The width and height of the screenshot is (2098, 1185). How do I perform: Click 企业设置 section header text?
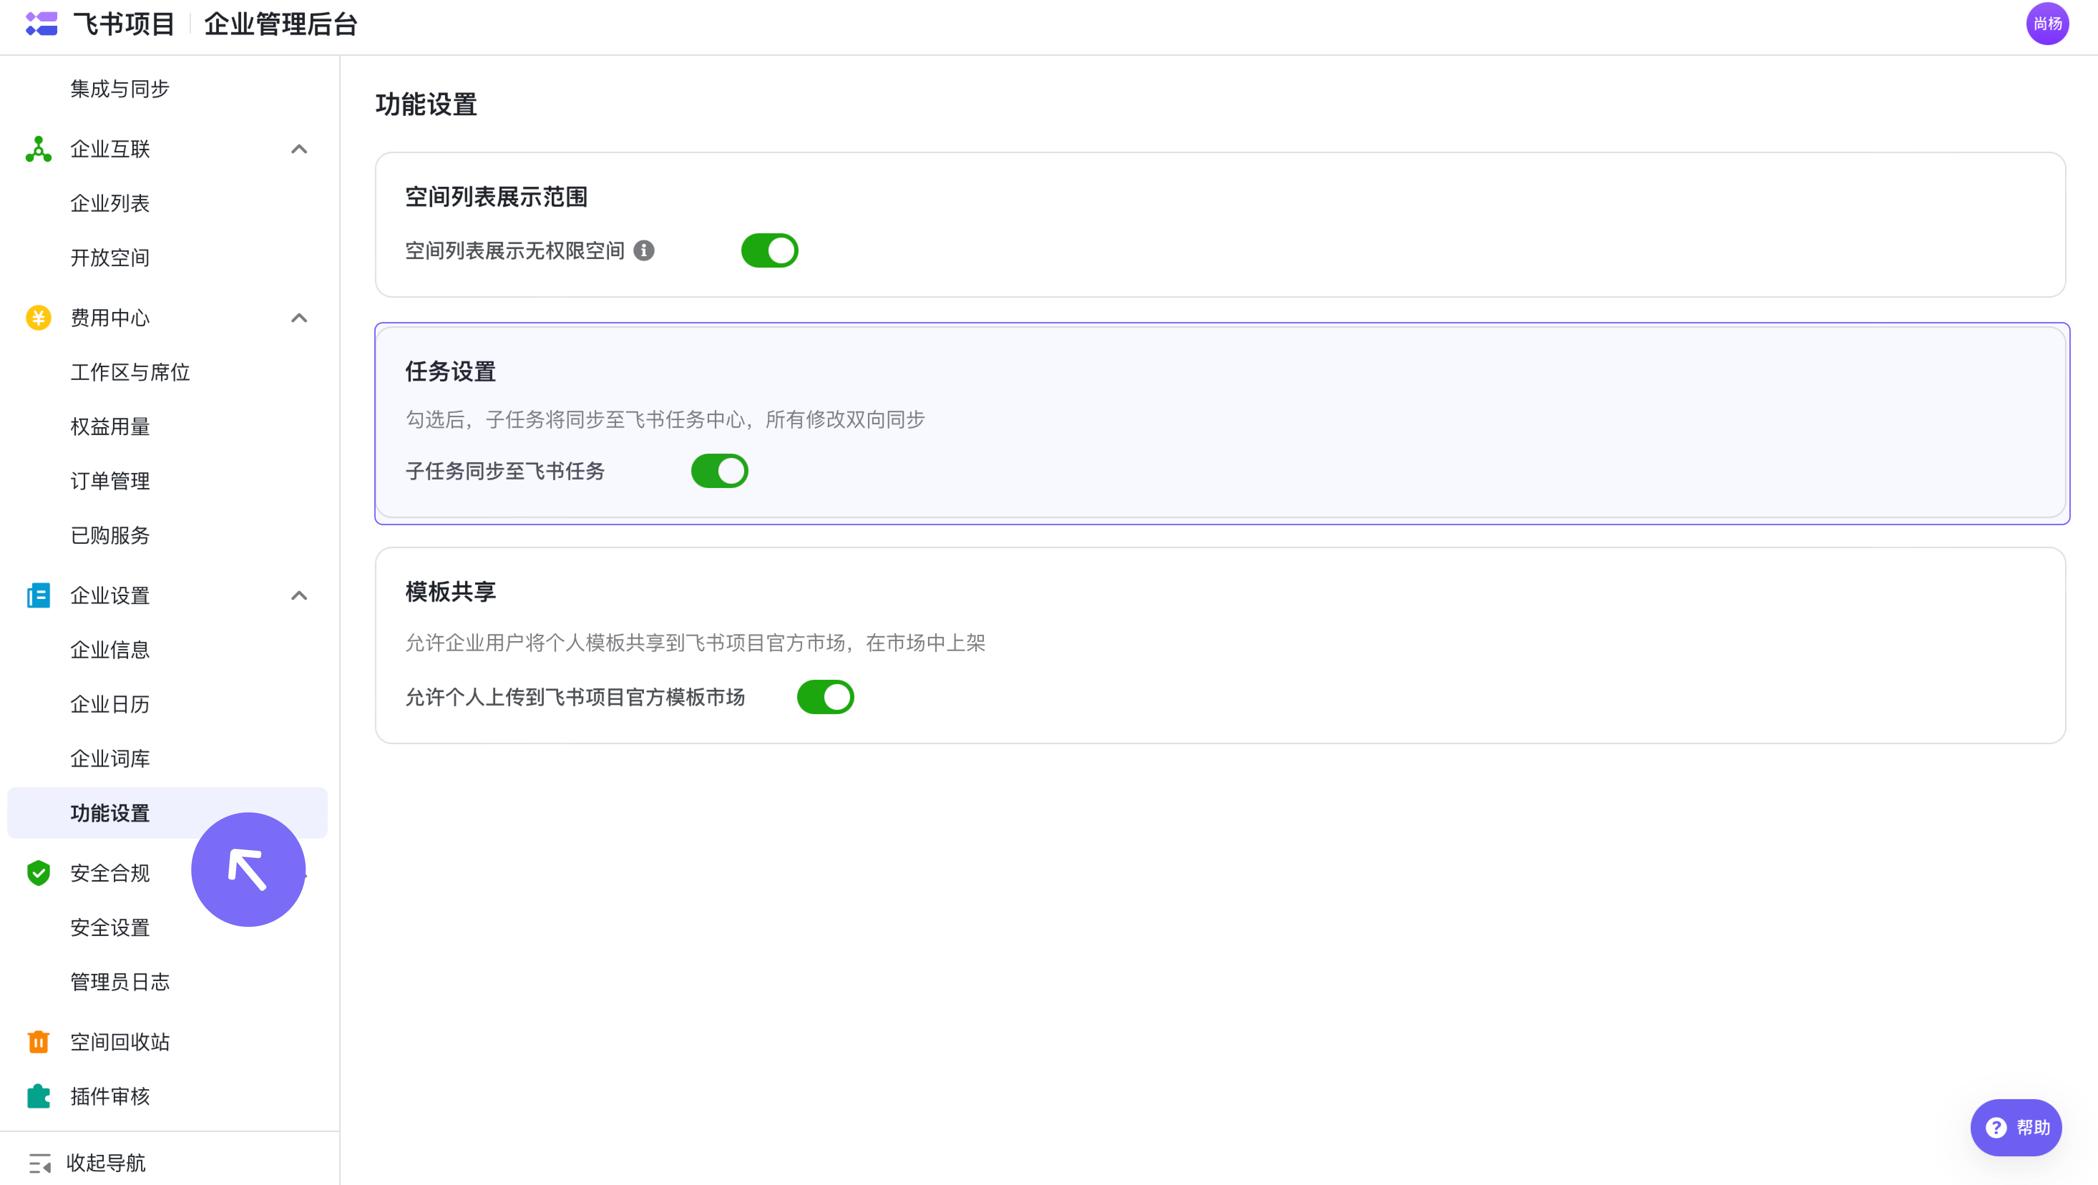[110, 595]
